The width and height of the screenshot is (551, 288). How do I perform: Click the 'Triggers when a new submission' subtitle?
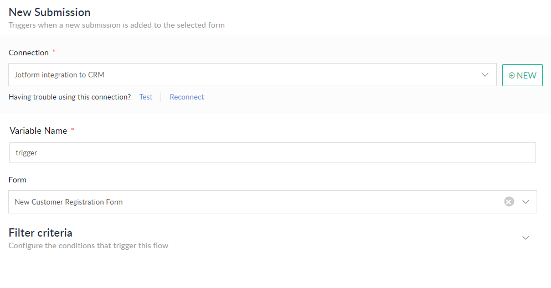click(116, 25)
